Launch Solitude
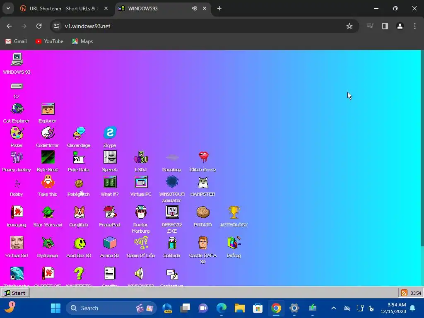 (172, 243)
